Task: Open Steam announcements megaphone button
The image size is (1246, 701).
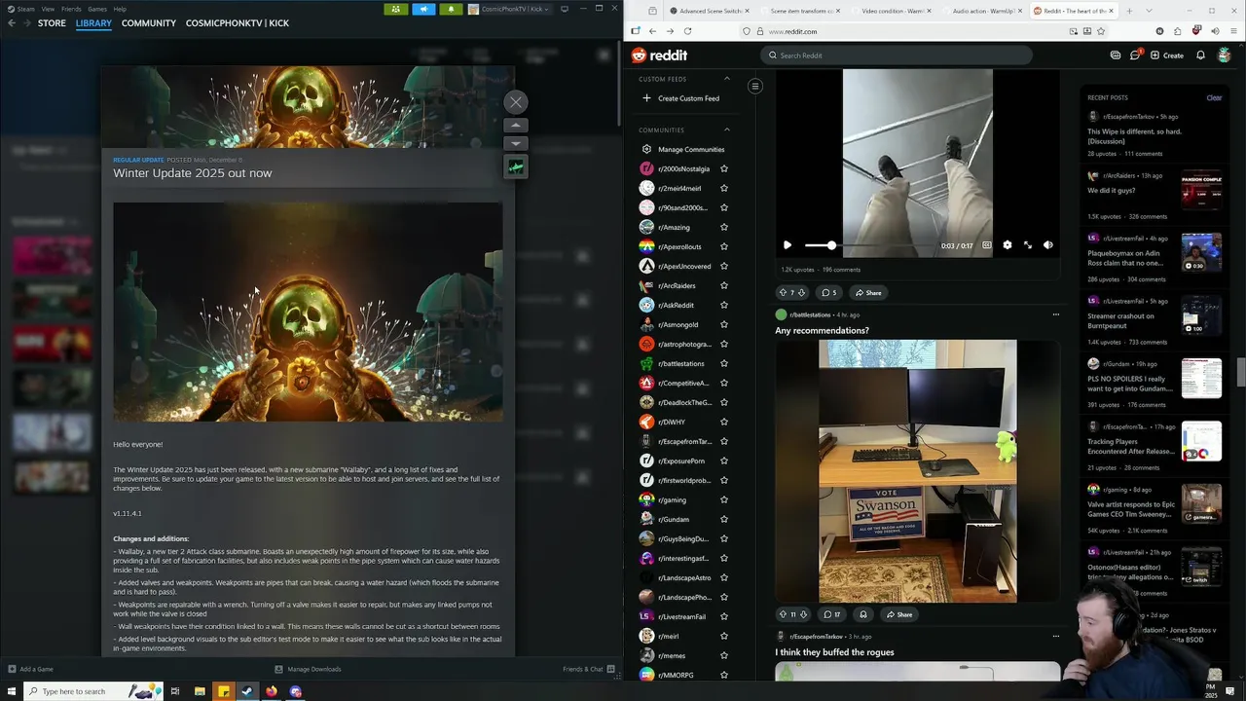Action: click(x=423, y=9)
